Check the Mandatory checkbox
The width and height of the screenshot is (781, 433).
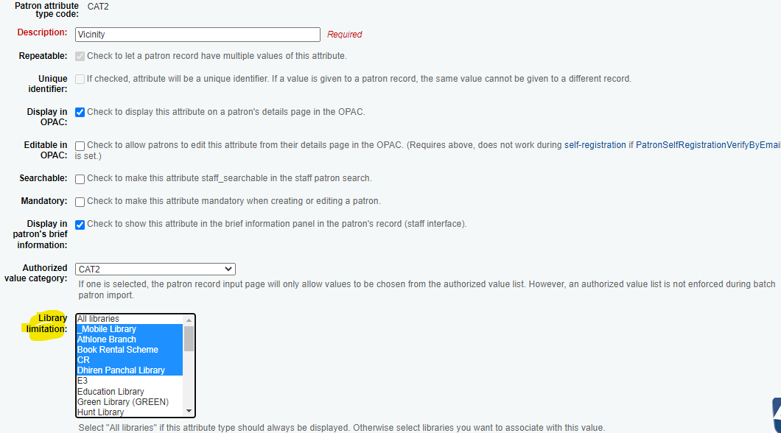pyautogui.click(x=80, y=202)
